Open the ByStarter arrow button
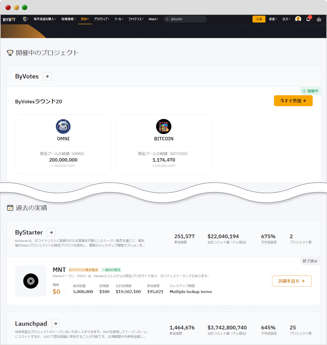 tap(51, 232)
